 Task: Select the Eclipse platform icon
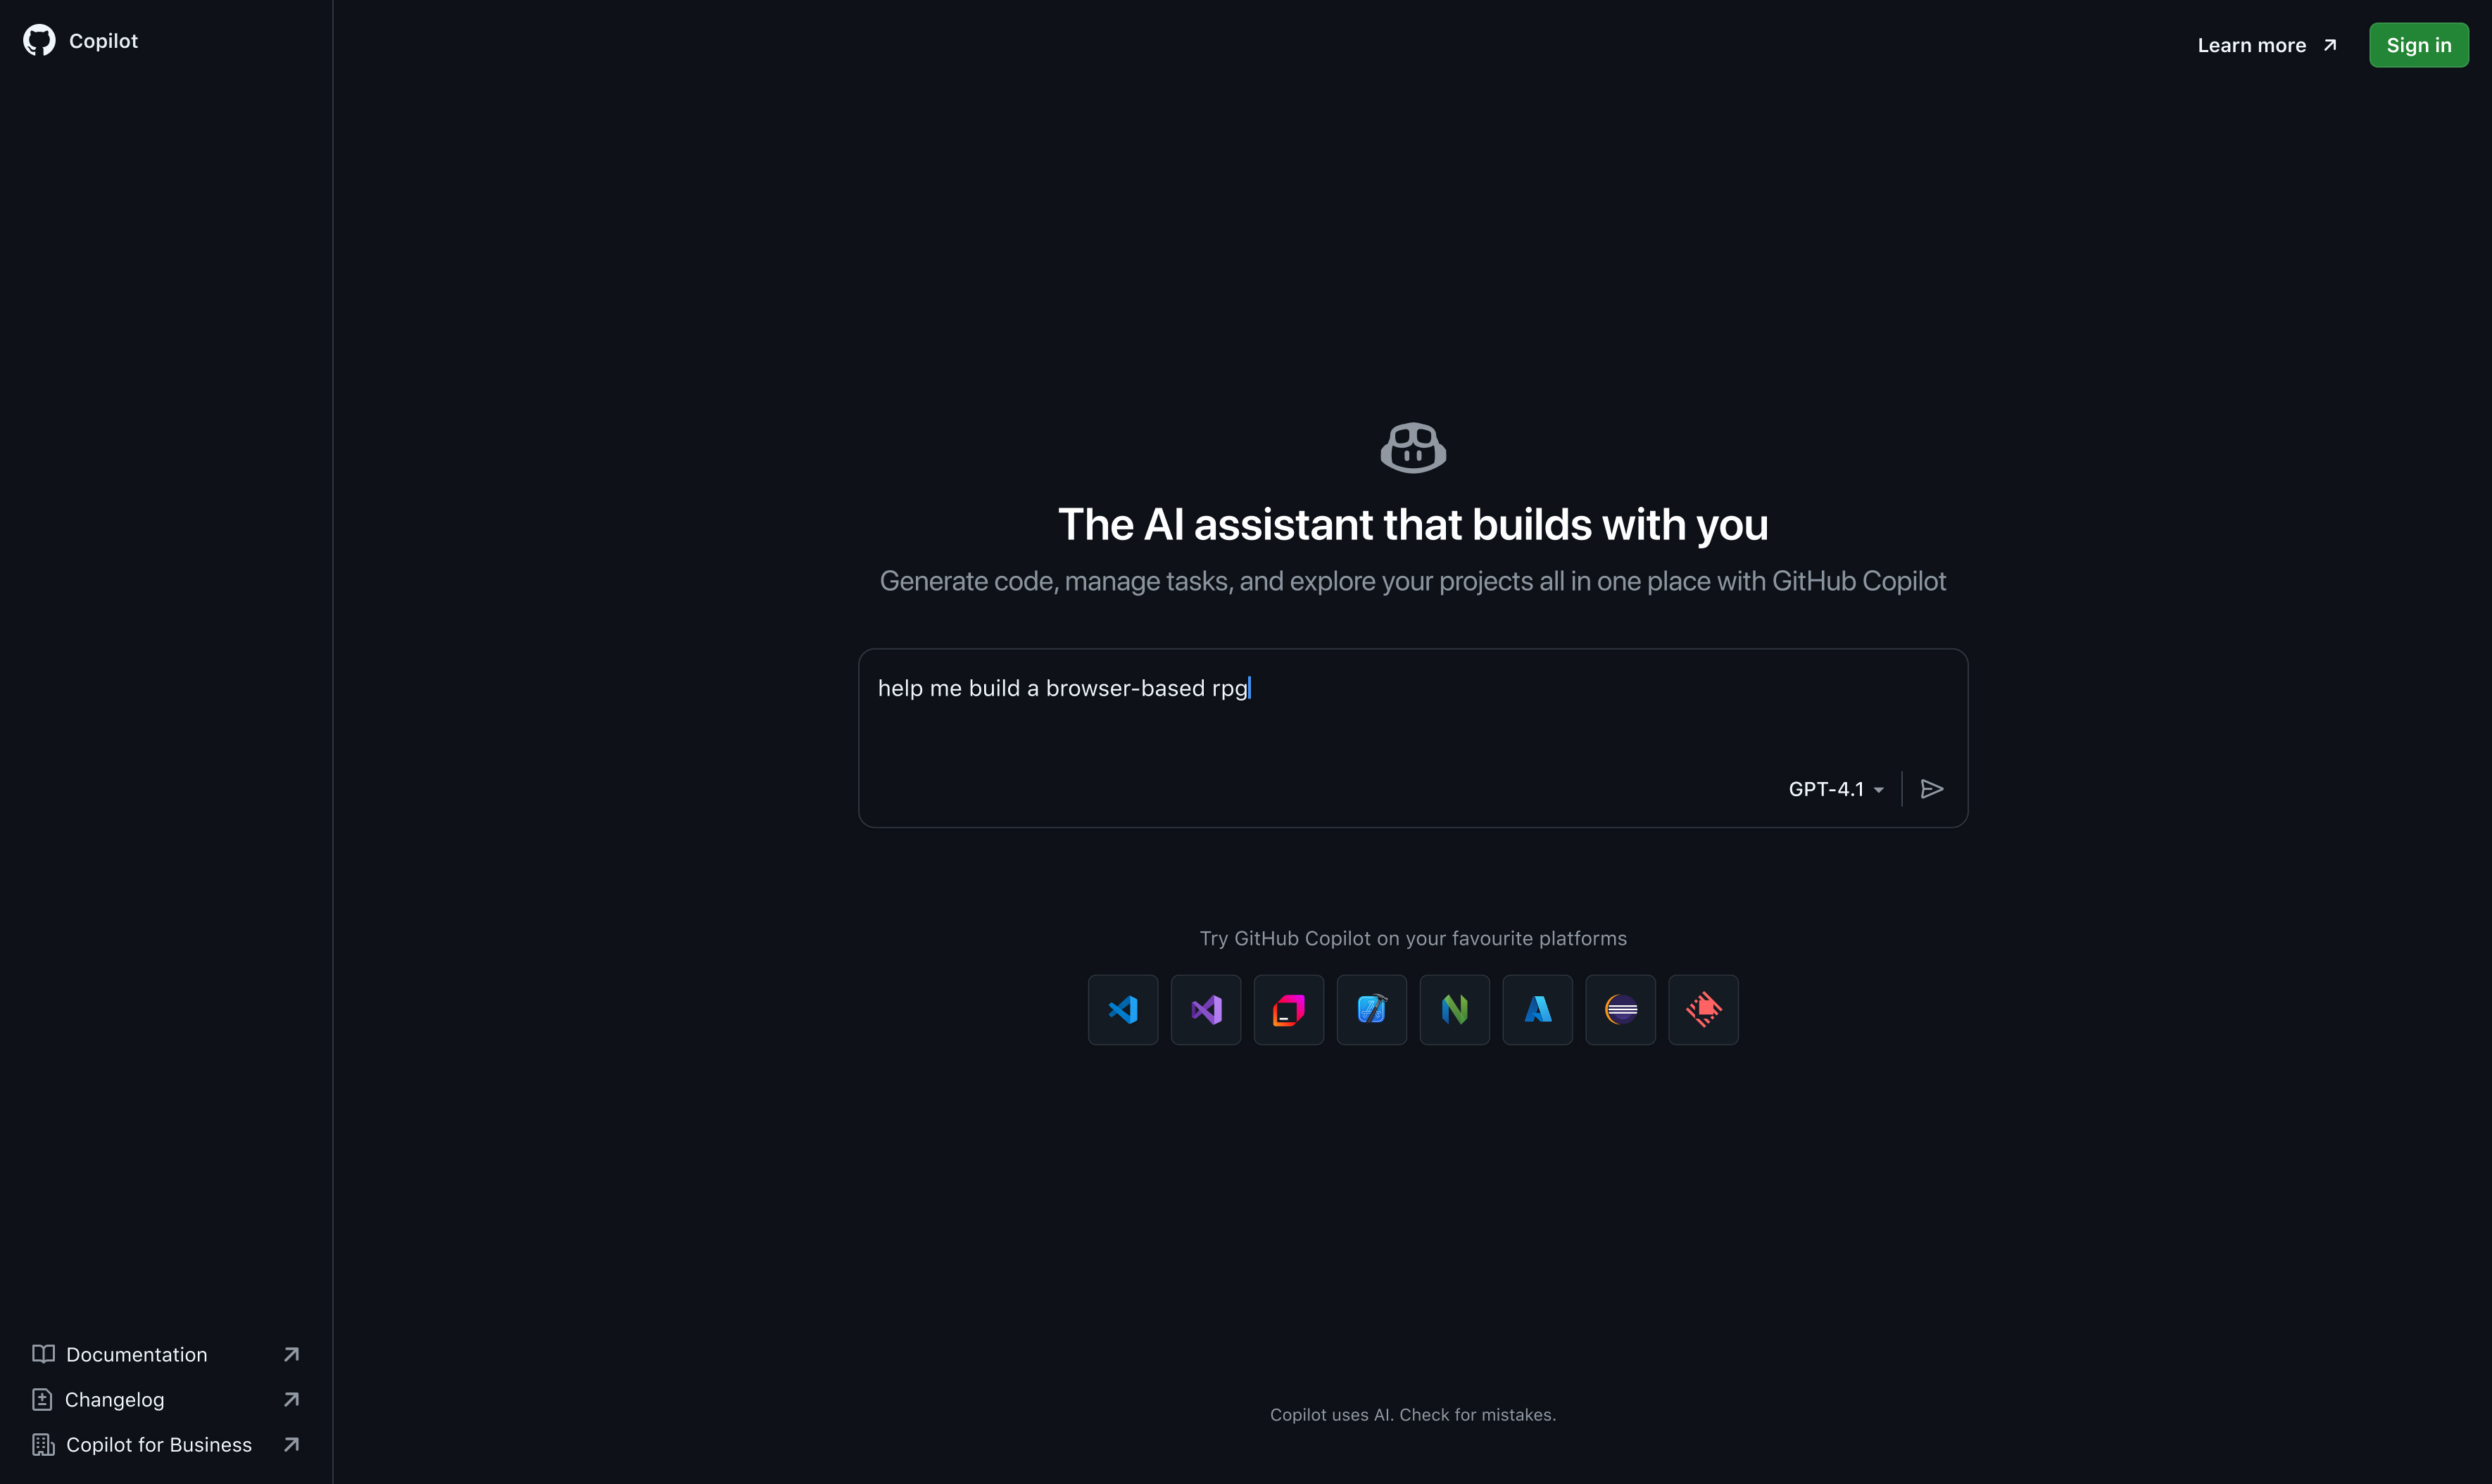1620,1009
